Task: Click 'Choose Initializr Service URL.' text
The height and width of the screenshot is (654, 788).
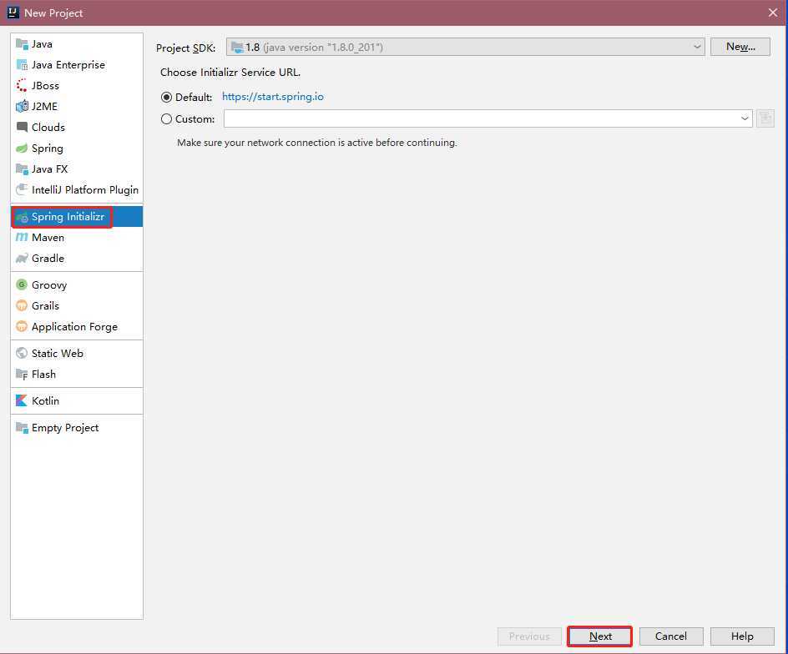Action: [x=230, y=73]
